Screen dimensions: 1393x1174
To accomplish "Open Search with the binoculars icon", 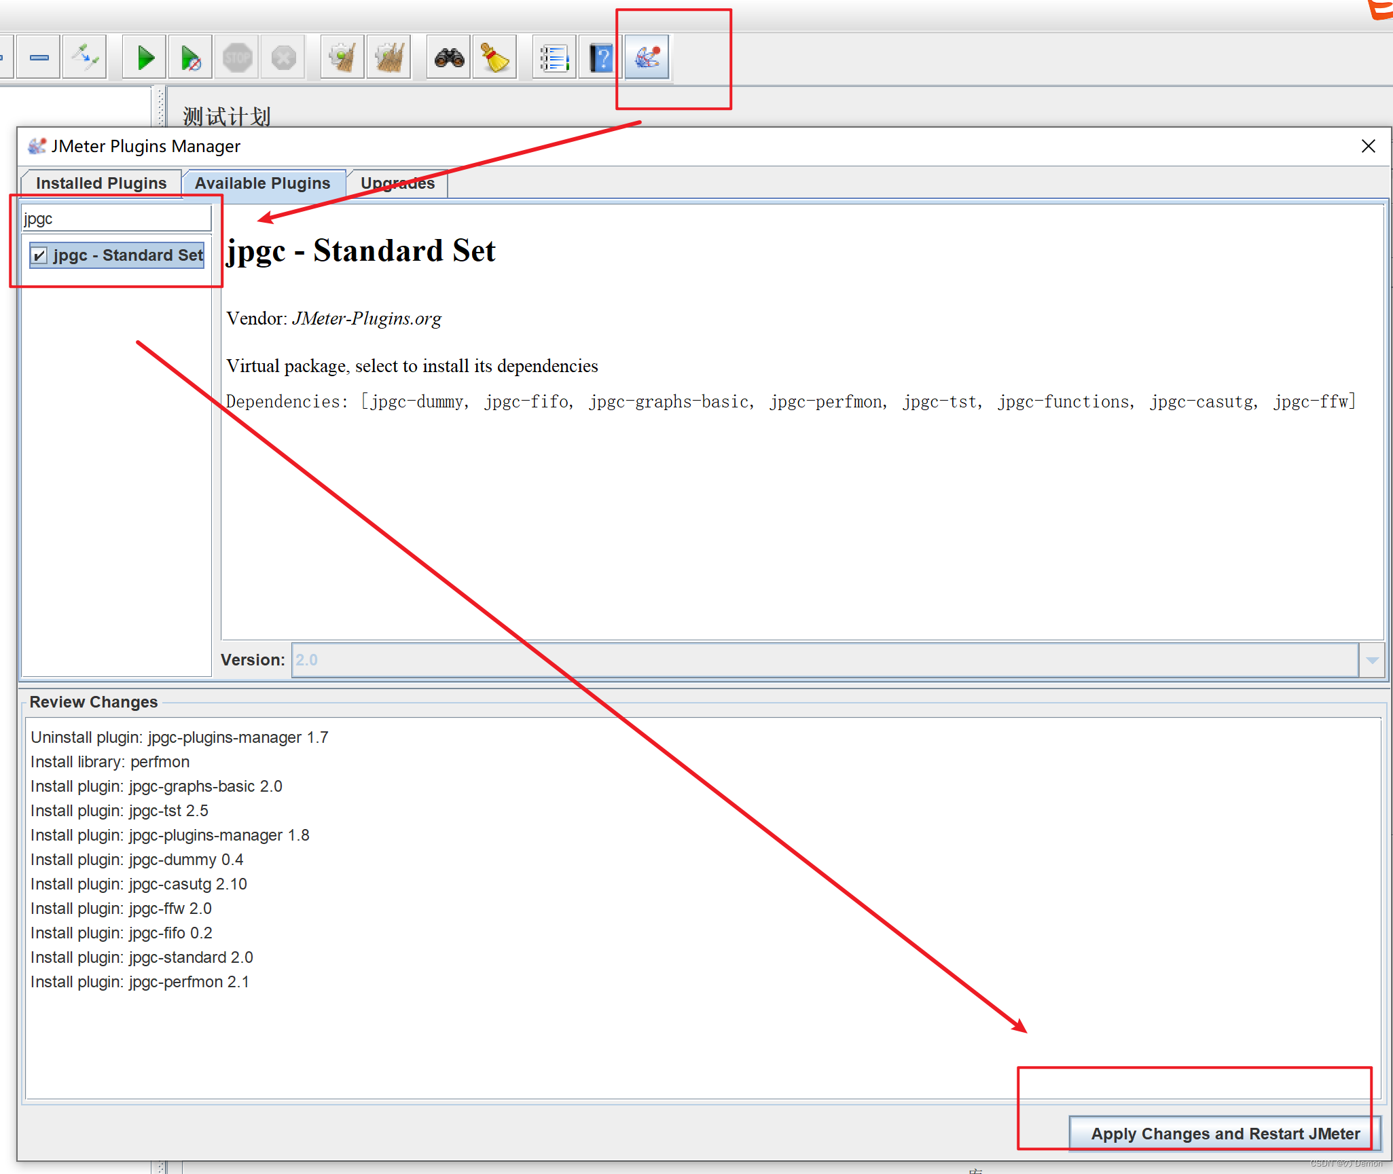I will pos(449,58).
